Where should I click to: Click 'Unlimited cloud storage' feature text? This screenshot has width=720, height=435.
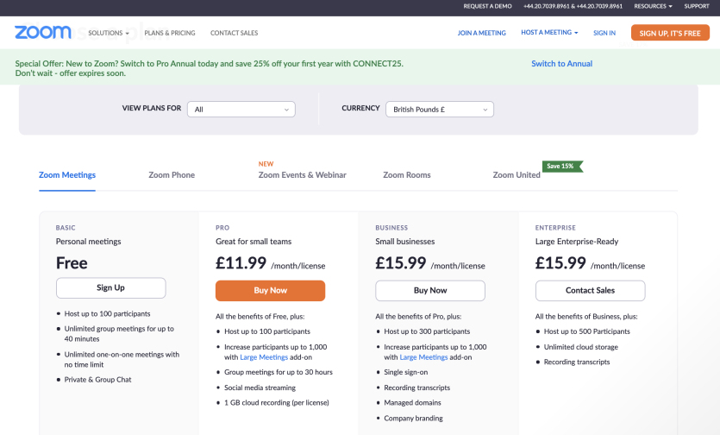coord(581,347)
